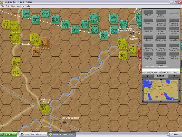Select the green 25d 5-2-3 counter stack

pyautogui.click(x=94, y=18)
